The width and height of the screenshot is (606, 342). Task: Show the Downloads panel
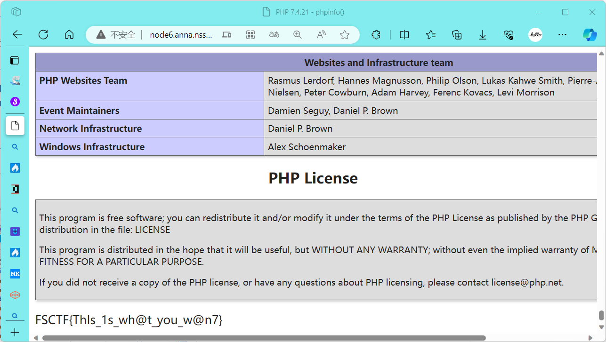(483, 34)
